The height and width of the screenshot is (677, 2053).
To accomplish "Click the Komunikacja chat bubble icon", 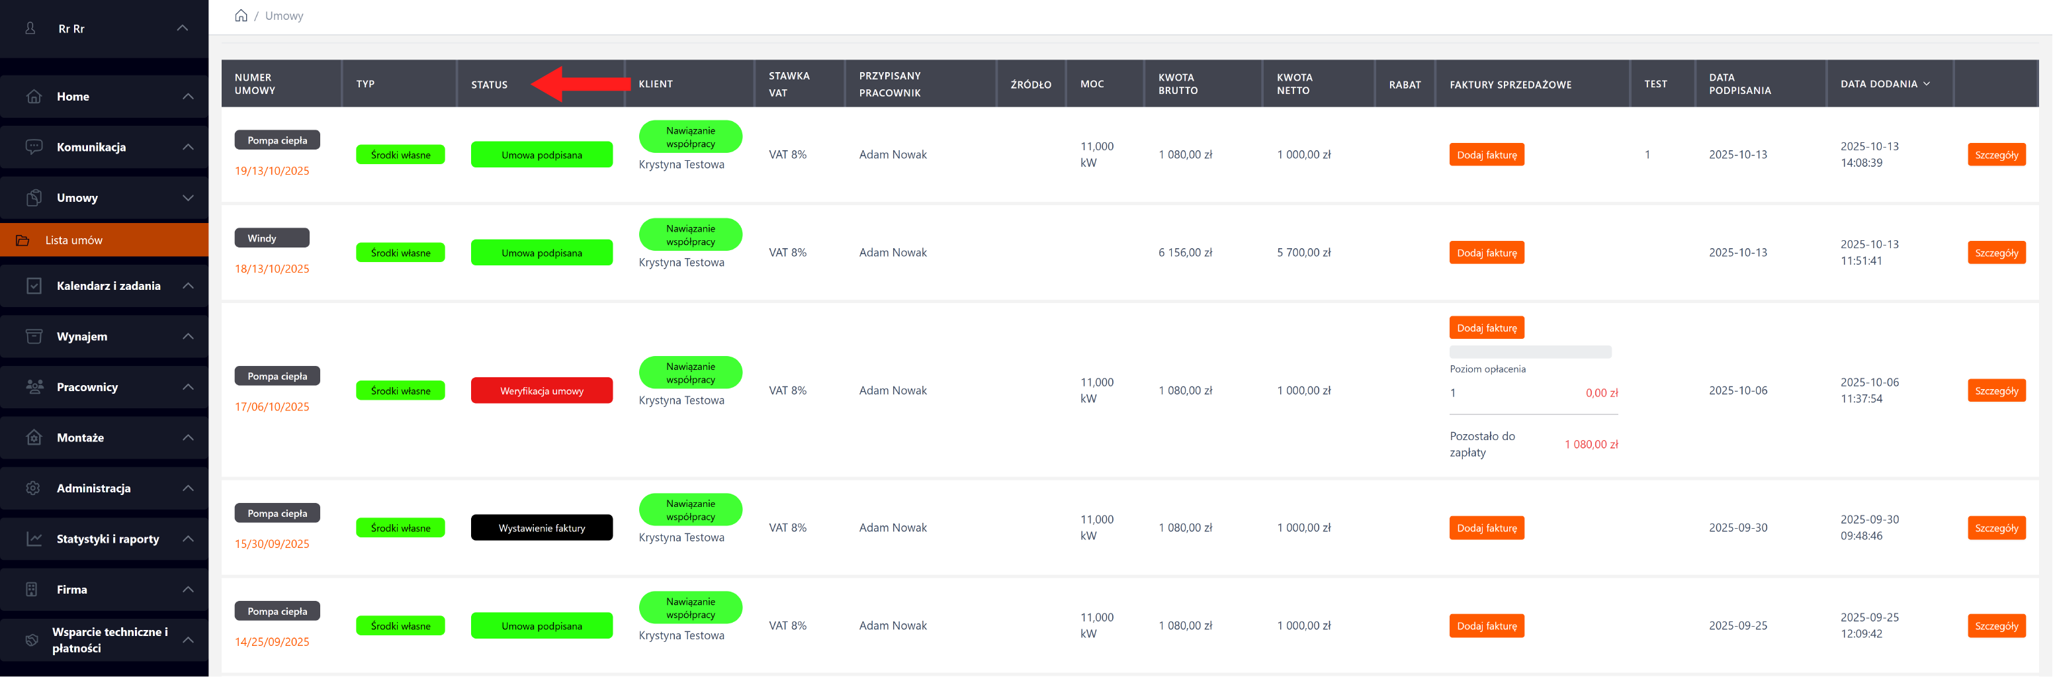I will point(34,147).
